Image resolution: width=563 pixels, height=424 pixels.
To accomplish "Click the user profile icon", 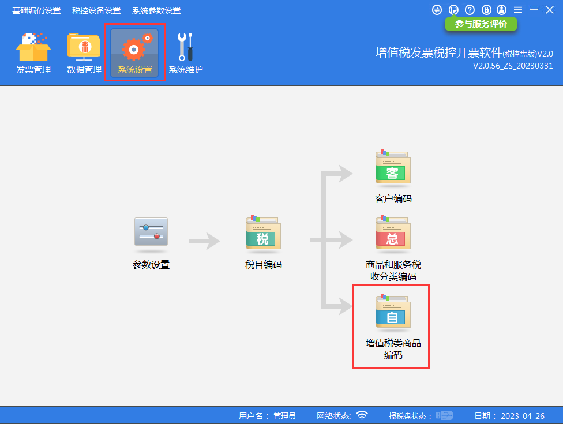I will [502, 10].
